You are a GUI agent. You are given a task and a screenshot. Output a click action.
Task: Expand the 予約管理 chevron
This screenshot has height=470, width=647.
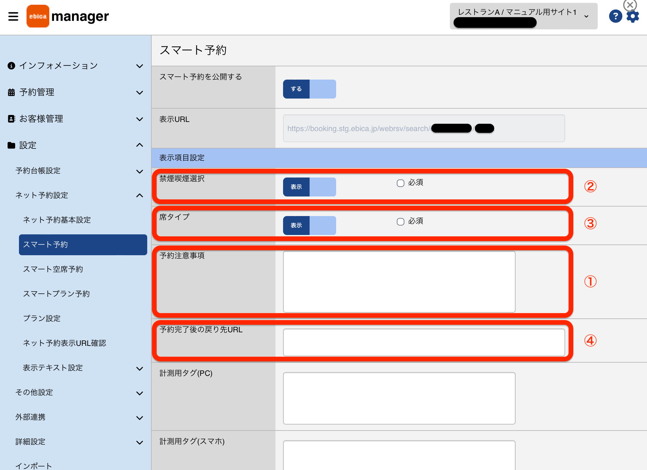(x=140, y=93)
